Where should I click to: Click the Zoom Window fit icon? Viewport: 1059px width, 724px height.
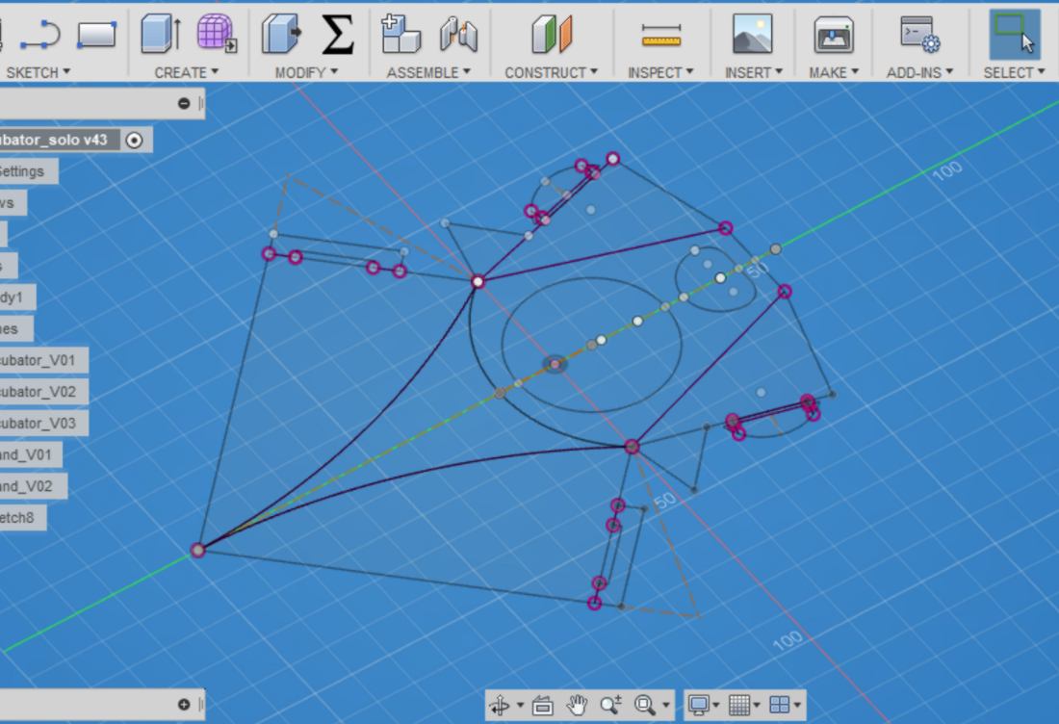(x=644, y=706)
